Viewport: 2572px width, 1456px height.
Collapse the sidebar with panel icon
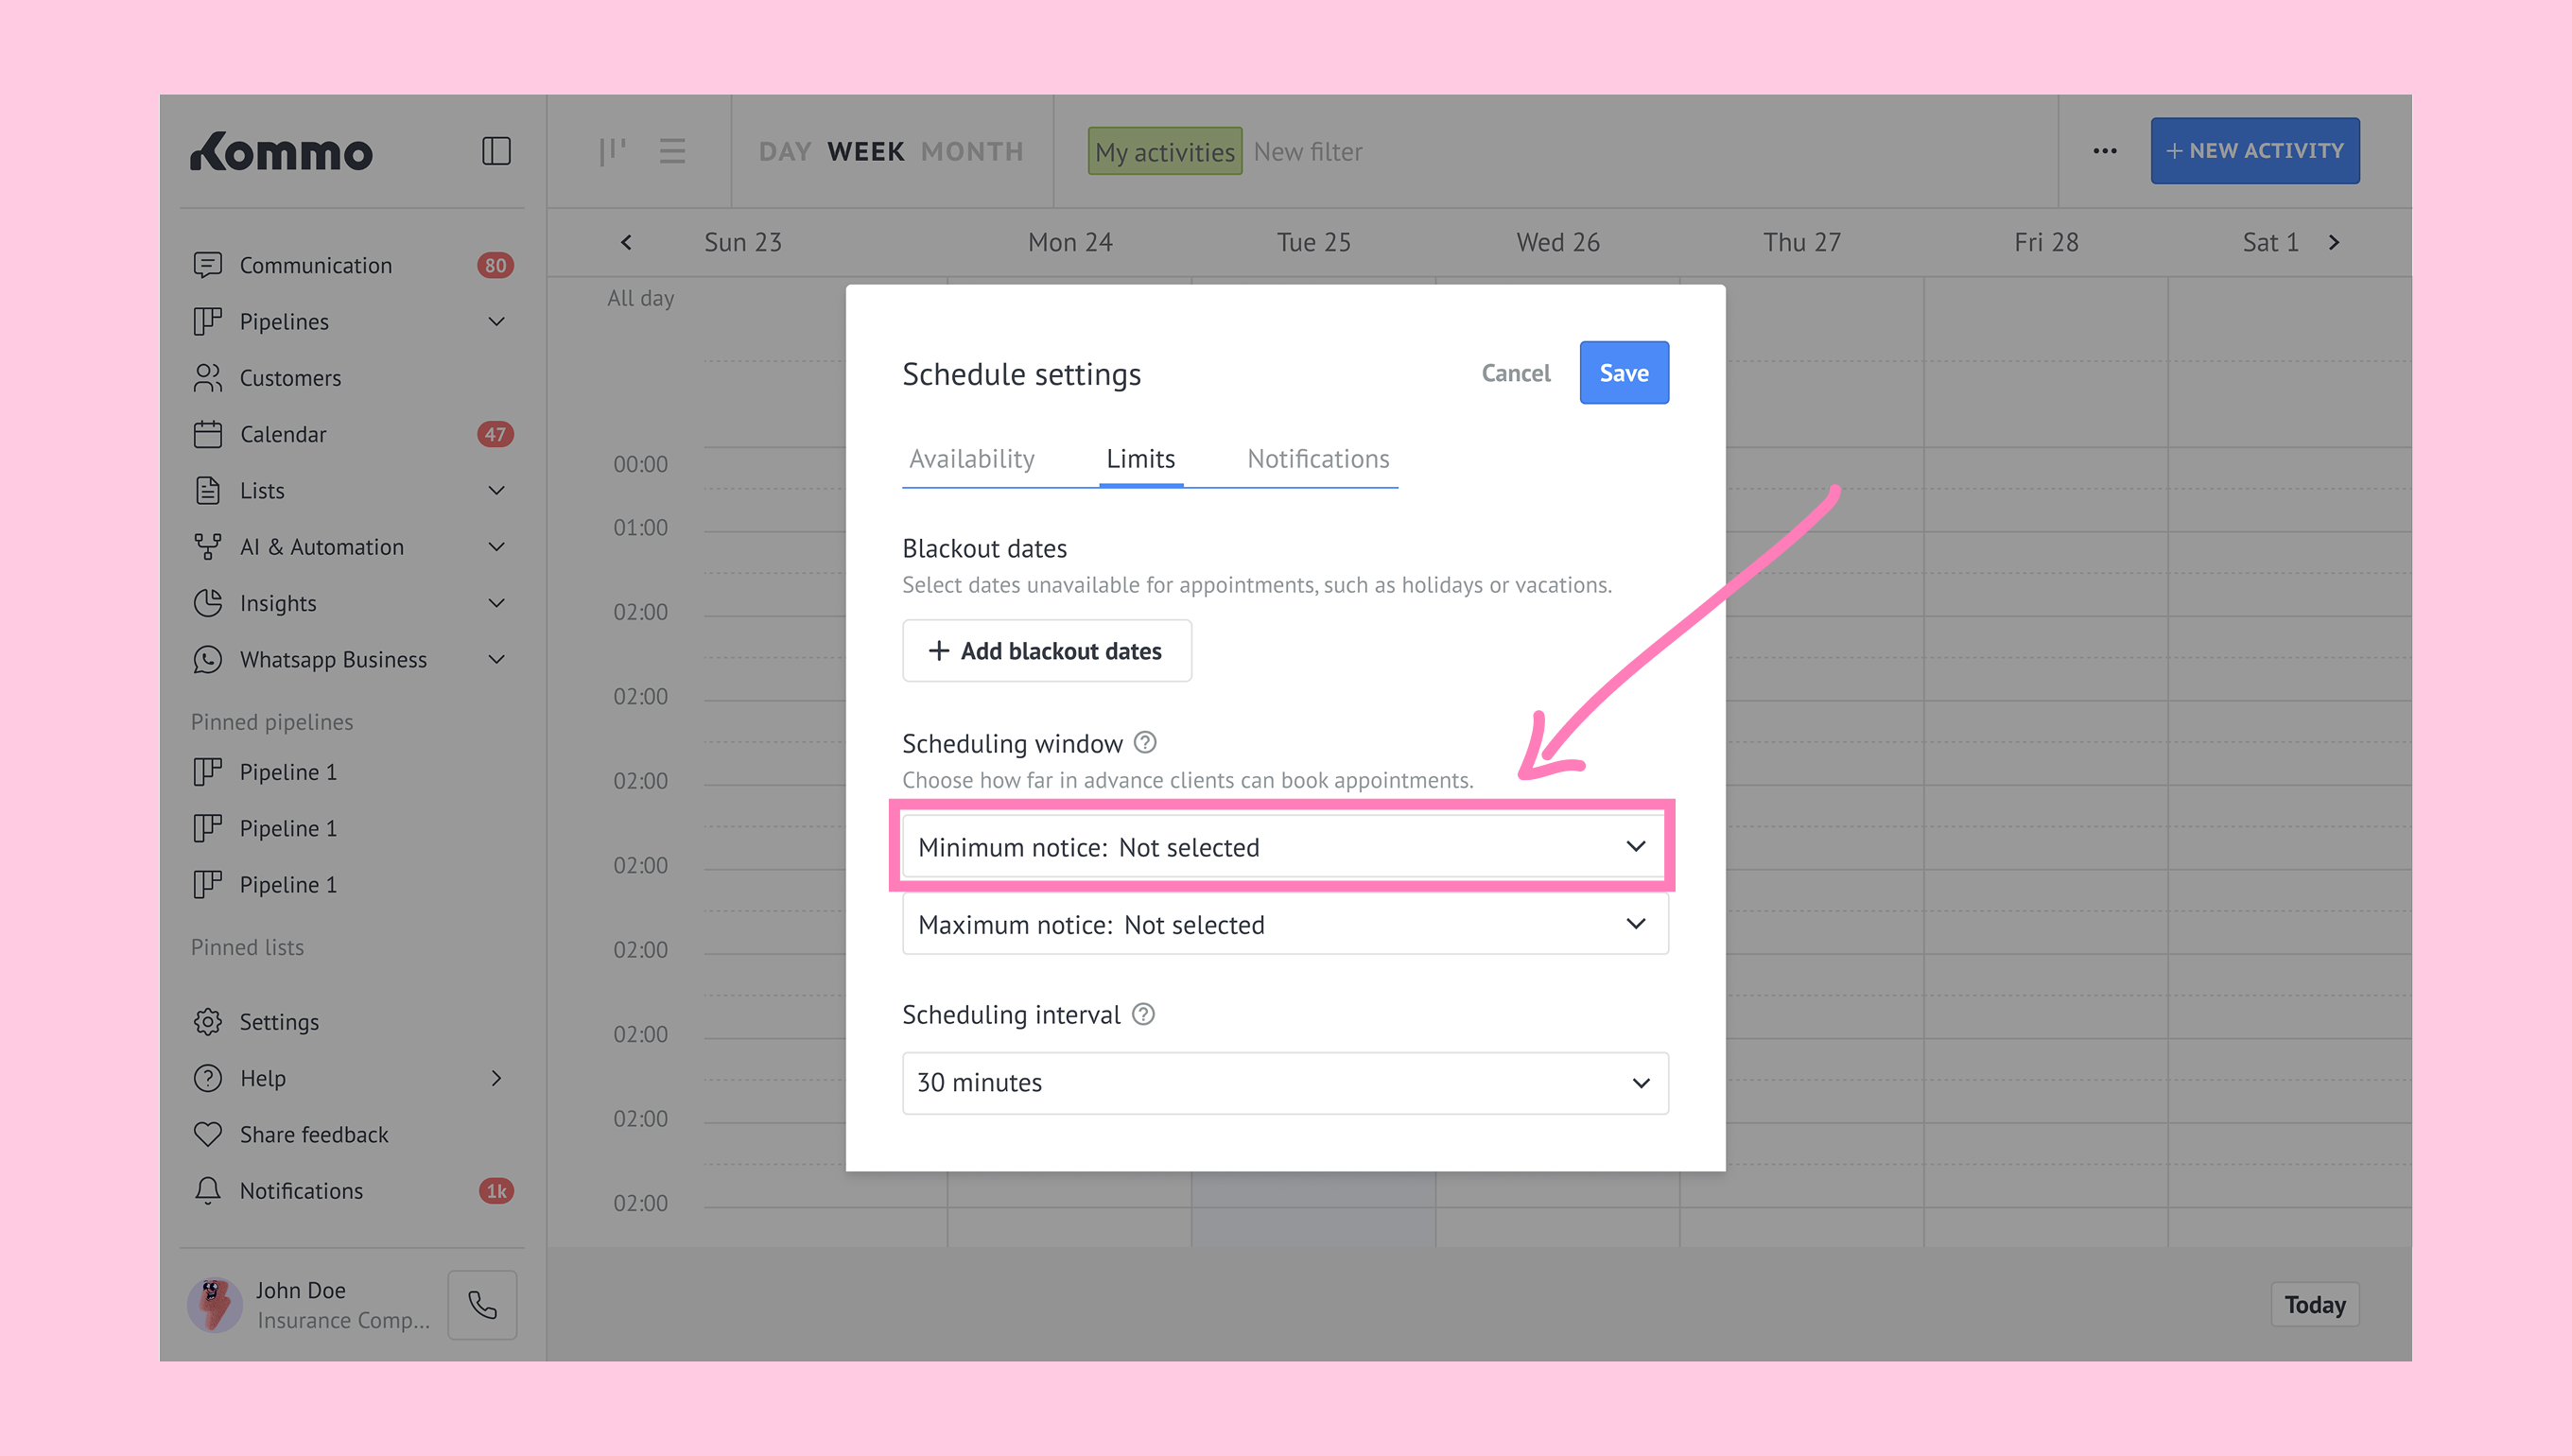496,151
